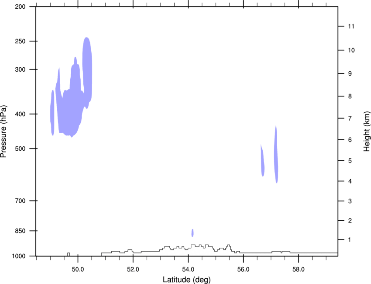Screen dimensions: 371x284
Task: Click the 500 pressure tick label
Action: [x=20, y=149]
